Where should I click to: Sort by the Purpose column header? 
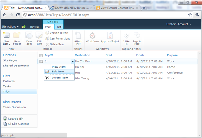coord(172,55)
